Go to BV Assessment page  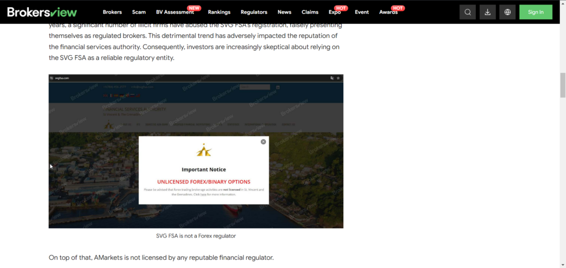tap(175, 12)
